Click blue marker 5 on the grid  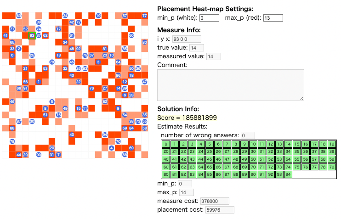(x=52, y=101)
